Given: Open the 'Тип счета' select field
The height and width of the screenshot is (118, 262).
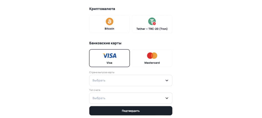Looking at the screenshot, I should click(128, 98).
